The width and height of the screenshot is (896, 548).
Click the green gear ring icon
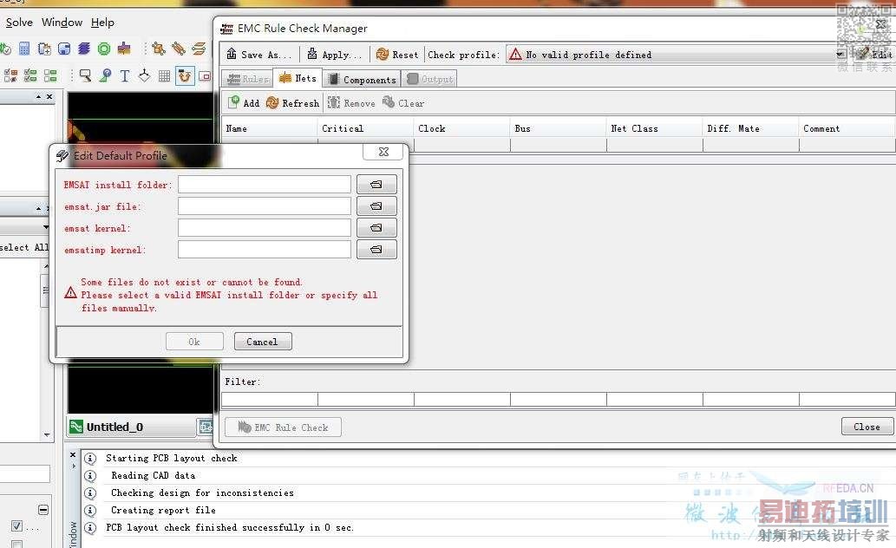click(104, 49)
